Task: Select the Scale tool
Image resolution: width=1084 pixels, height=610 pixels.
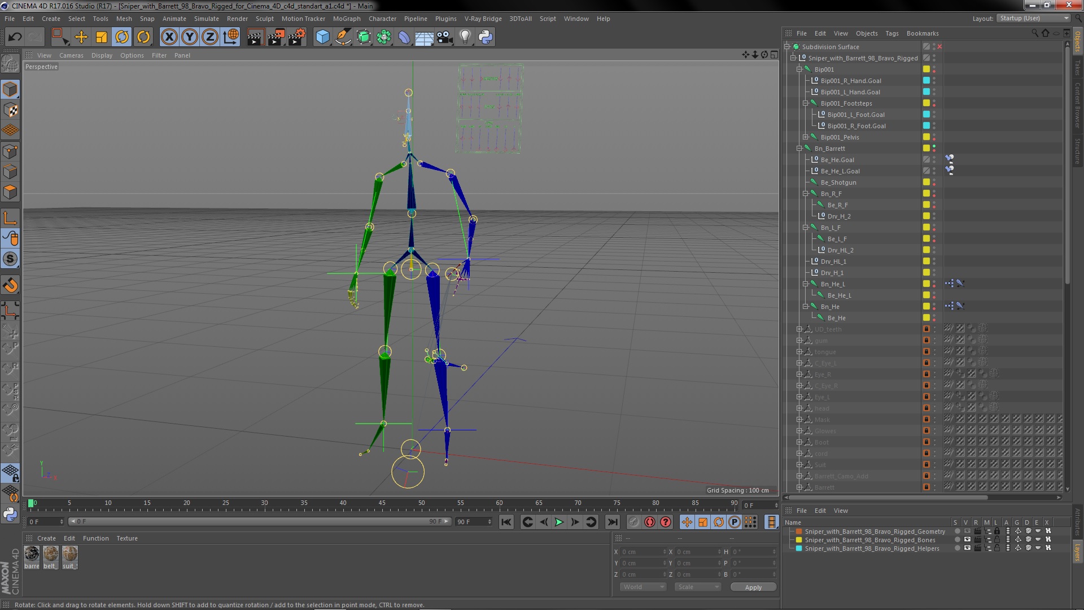Action: [x=102, y=37]
